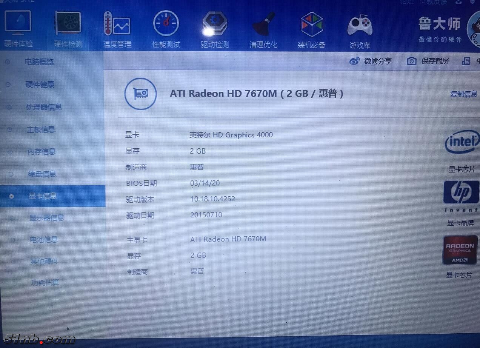Open 装机必备 essential software
Image resolution: width=480 pixels, height=348 pixels.
pos(312,29)
